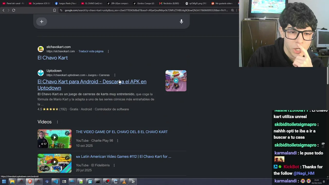Click the elchavokart.com site favicon

click(41, 49)
